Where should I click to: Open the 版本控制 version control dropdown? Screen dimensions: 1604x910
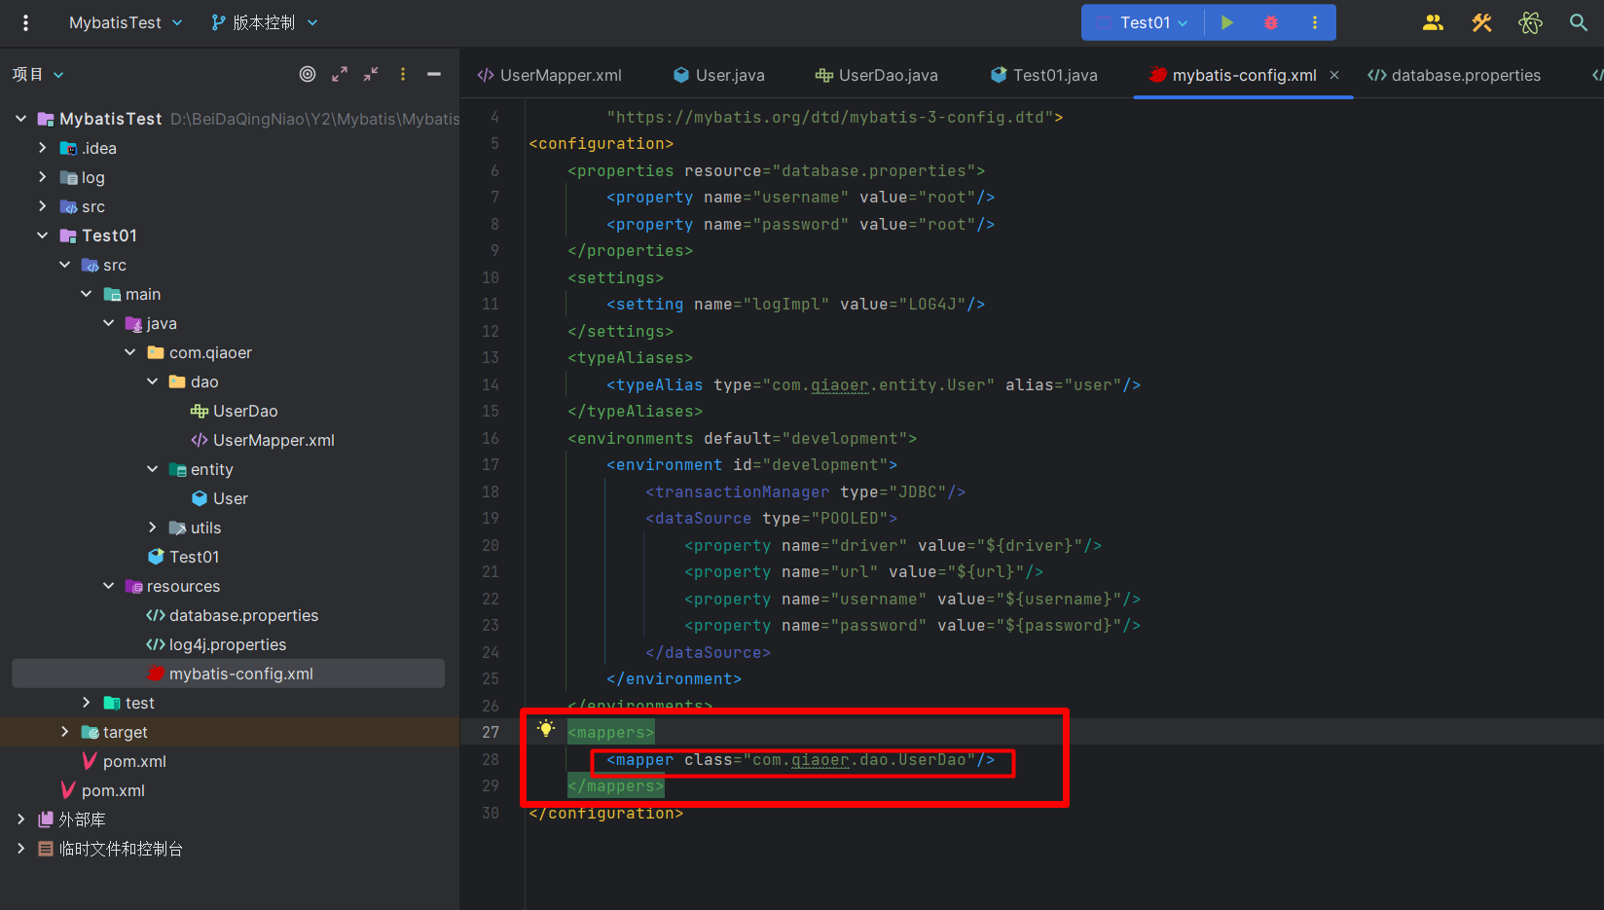pyautogui.click(x=264, y=22)
